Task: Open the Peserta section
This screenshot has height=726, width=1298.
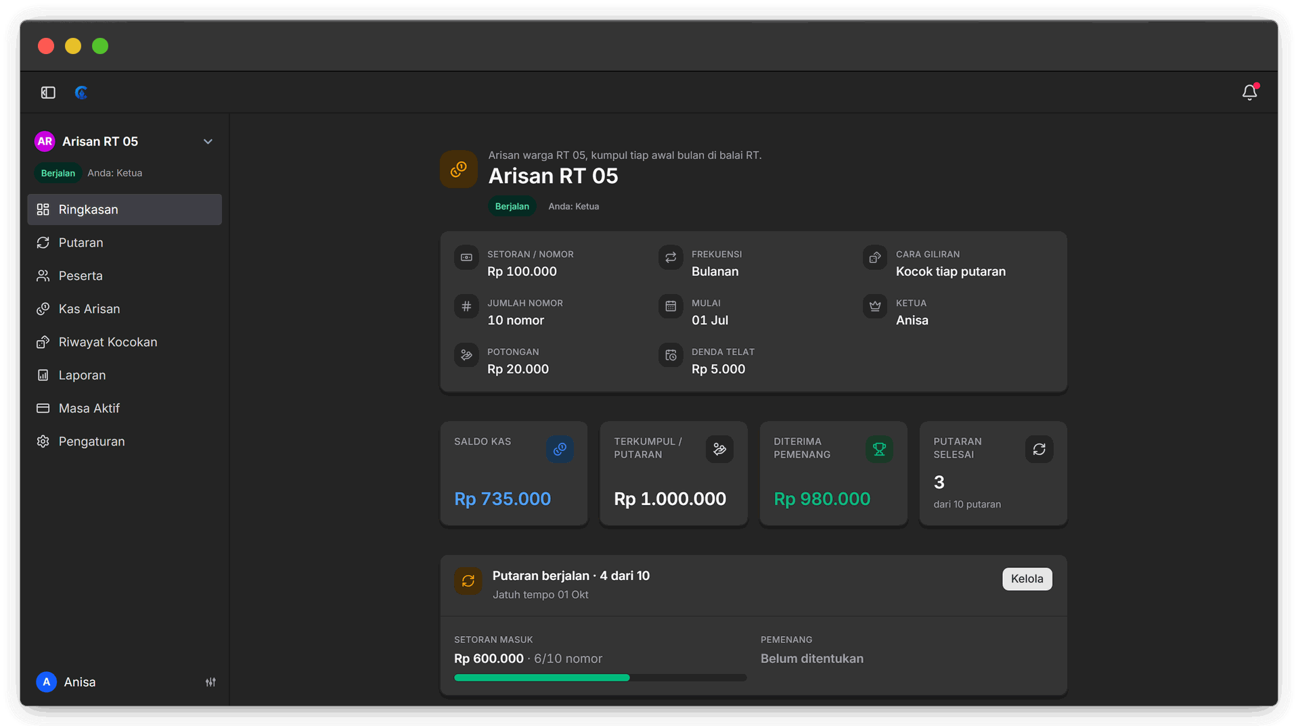Action: 125,276
